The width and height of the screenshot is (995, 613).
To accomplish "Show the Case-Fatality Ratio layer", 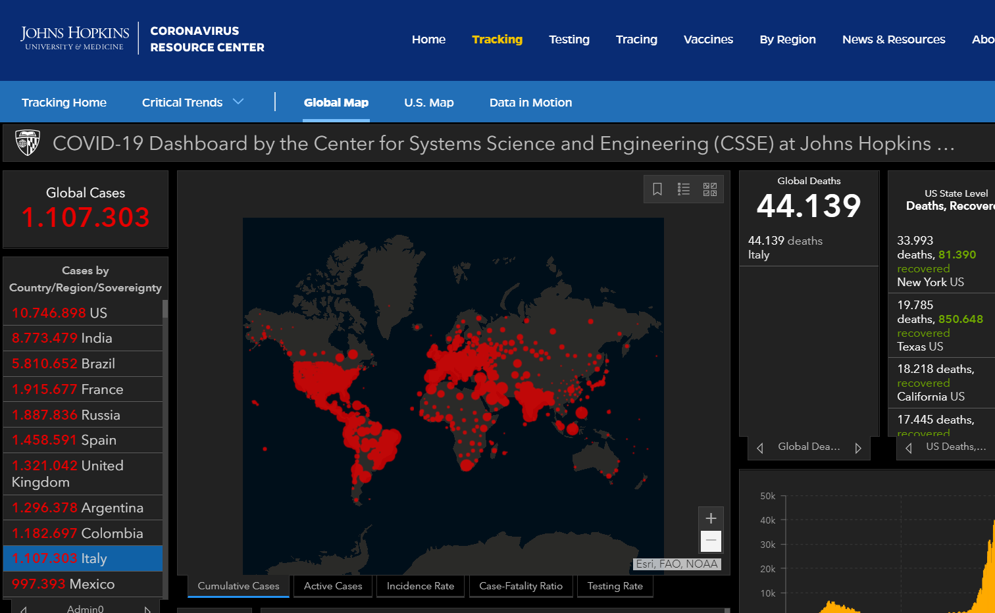I will [x=521, y=586].
